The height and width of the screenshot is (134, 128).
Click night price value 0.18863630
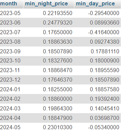coord(58,42)
